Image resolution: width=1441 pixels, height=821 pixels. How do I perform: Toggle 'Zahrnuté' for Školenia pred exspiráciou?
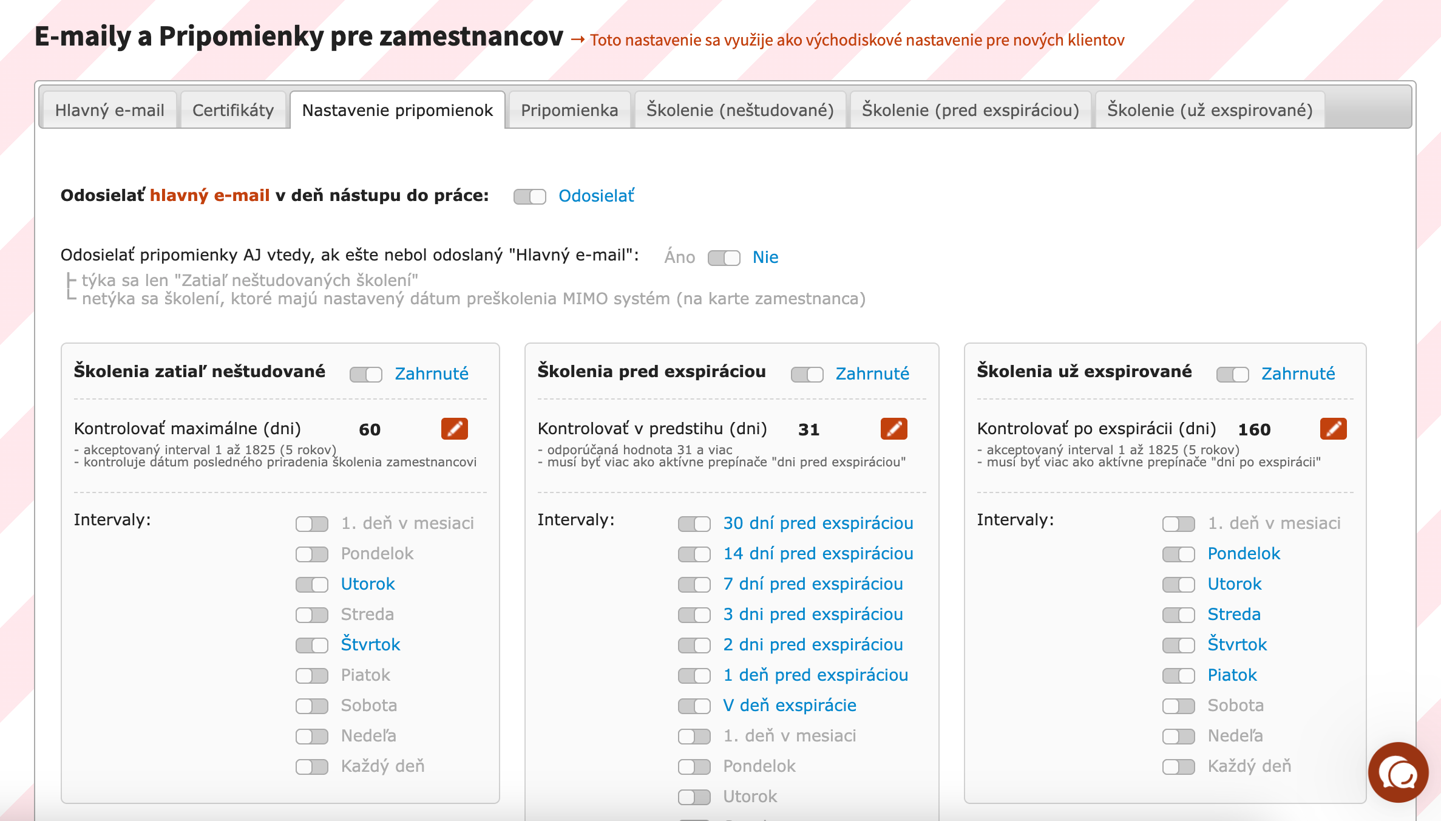[807, 375]
